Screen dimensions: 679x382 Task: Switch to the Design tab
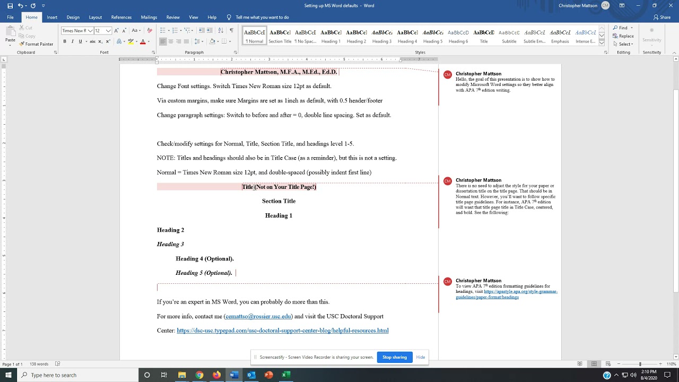(73, 18)
